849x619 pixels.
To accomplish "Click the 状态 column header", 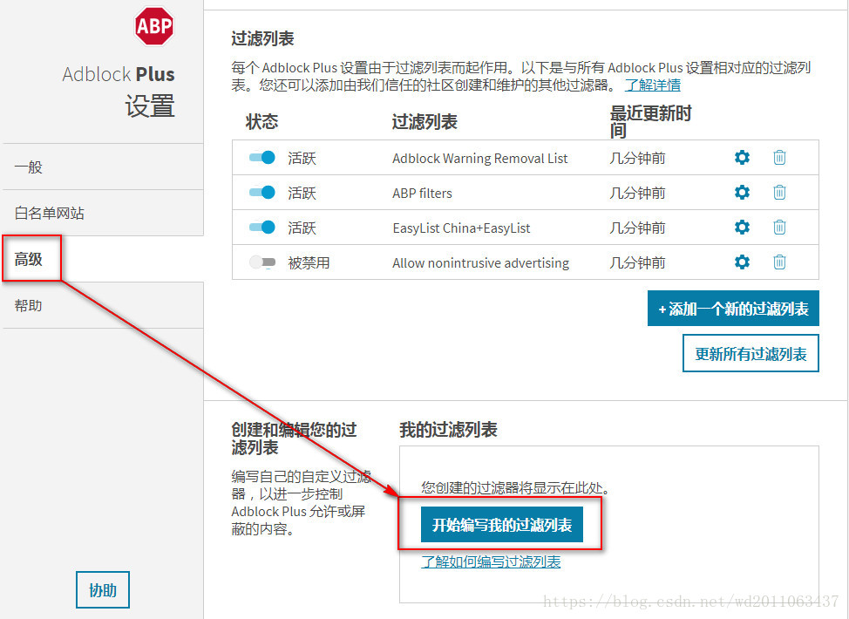I will point(261,121).
